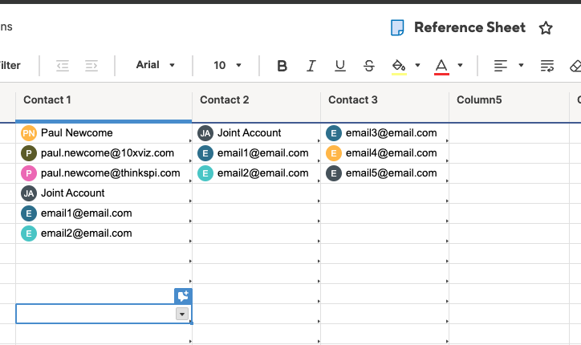Select the Contact 3 column header
This screenshot has height=345, width=581.
[384, 100]
